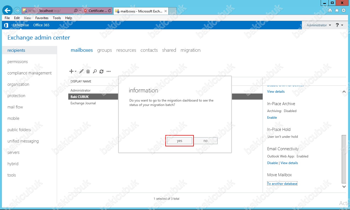Open browser Home icon
Screen dimensions: 350x210
coord(330,11)
